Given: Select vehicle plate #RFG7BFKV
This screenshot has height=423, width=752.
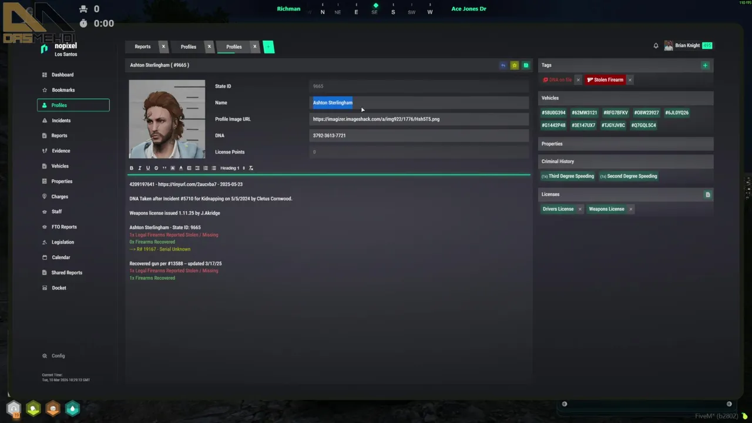Looking at the screenshot, I should [x=616, y=113].
